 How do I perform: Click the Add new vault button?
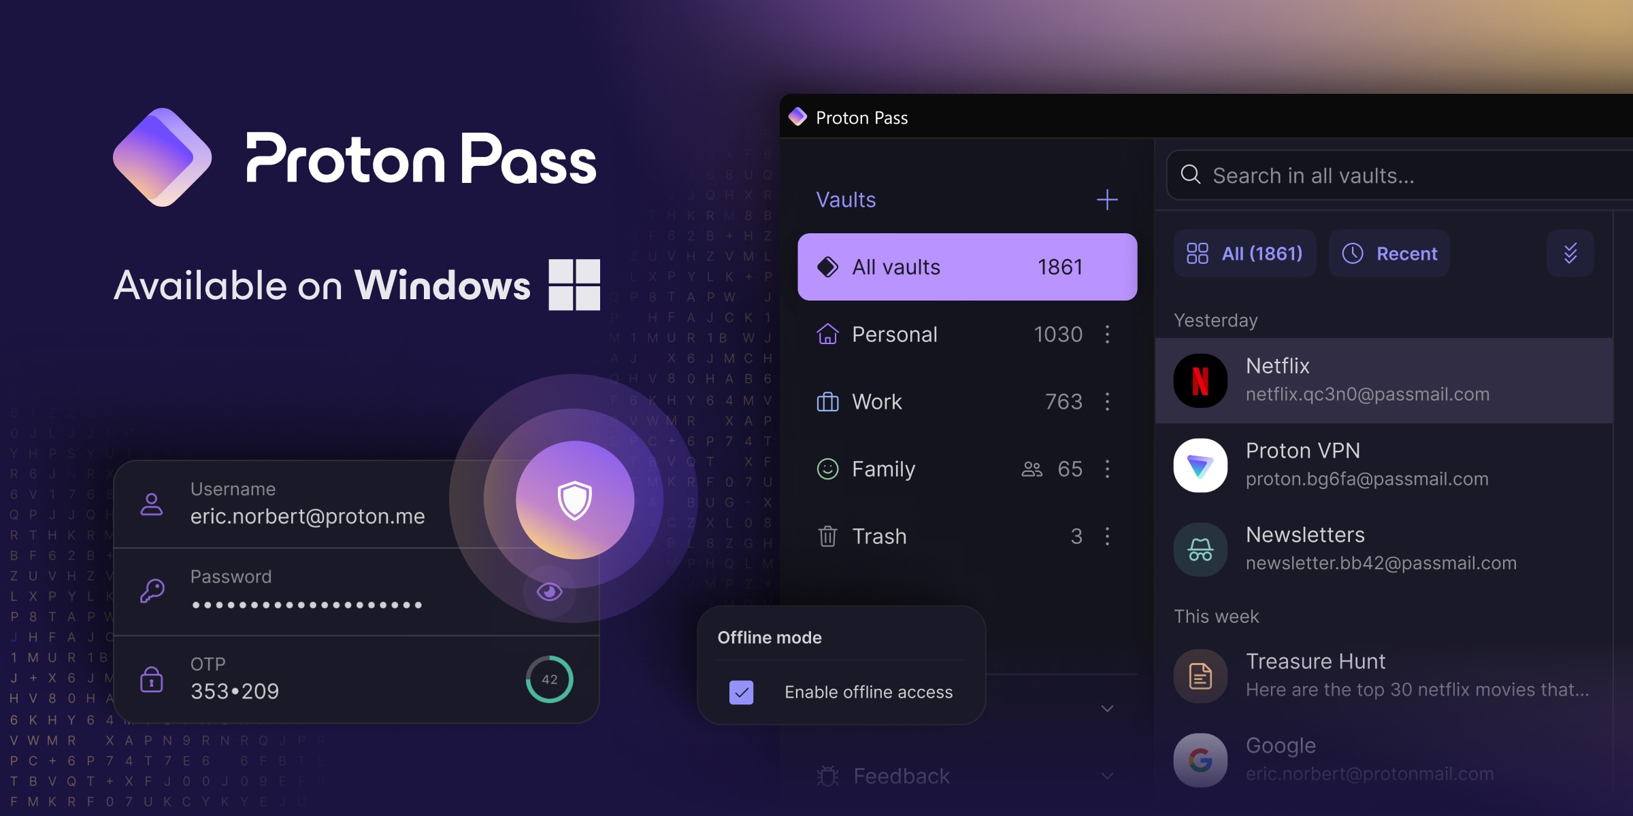click(x=1107, y=198)
